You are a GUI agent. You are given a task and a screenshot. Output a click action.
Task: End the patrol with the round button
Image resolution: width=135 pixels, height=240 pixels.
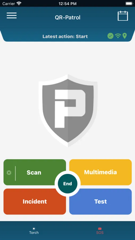68,183
